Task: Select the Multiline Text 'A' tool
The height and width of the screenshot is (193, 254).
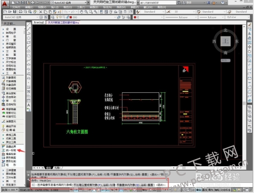Action: click(x=29, y=105)
